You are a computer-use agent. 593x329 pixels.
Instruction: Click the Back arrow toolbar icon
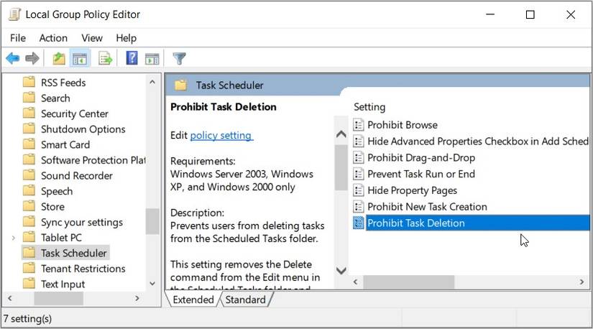click(12, 59)
